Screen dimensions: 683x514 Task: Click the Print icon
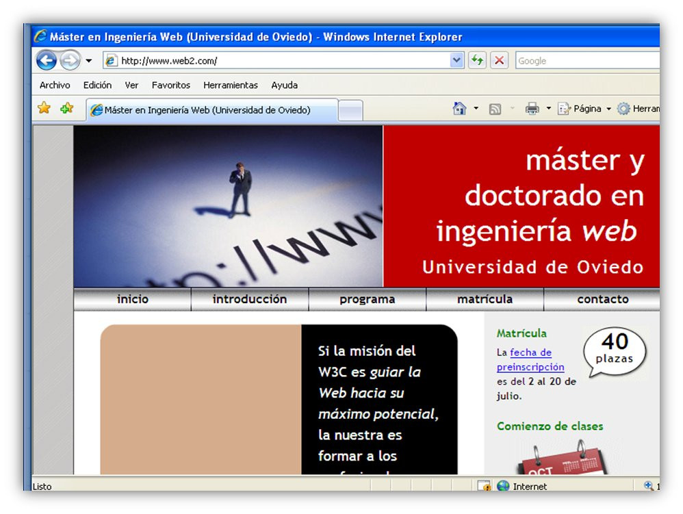coord(532,108)
